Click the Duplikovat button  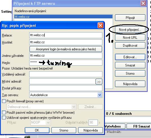click(x=130, y=46)
